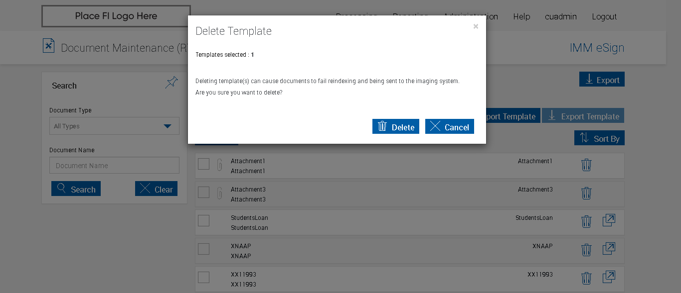Viewport: 681px width, 293px height.
Task: Click the pin icon in the Search panel
Action: [171, 83]
